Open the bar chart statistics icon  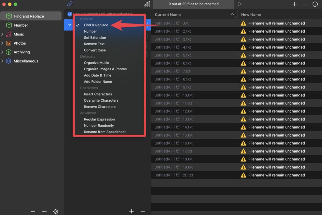[147, 4]
